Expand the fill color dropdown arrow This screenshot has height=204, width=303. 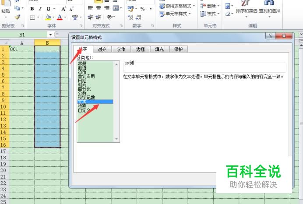[x=53, y=18]
